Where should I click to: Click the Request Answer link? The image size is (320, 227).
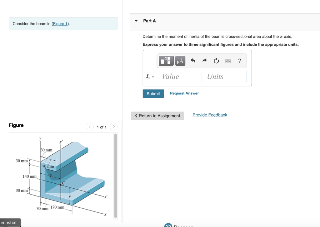[184, 93]
